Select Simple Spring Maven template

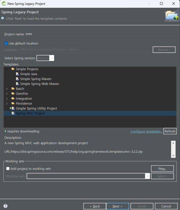(36, 79)
